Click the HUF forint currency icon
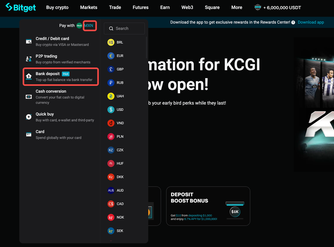Screen dimensions: 334x247 [x=111, y=164]
